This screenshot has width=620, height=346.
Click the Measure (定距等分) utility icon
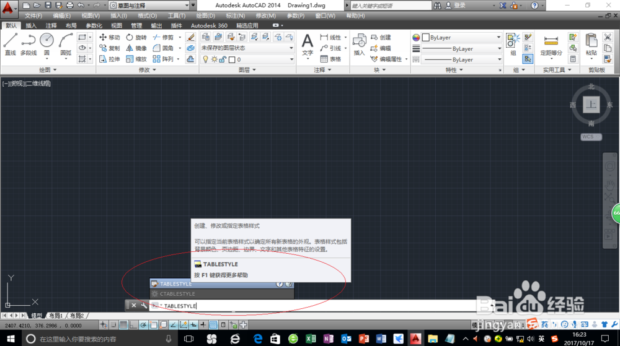click(x=551, y=44)
